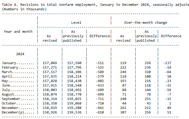This screenshot has height=119, width=189.
Task: Click February's previously published level 157,796
Action: tap(74, 68)
